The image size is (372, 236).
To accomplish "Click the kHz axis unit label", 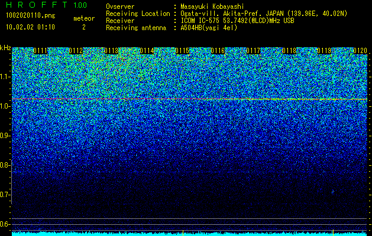I will [5, 48].
